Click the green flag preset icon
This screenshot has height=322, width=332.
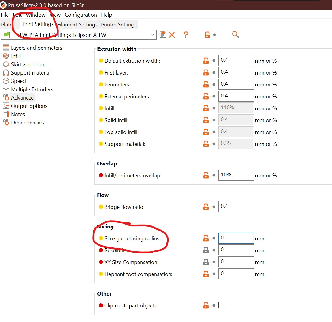click(x=7, y=34)
